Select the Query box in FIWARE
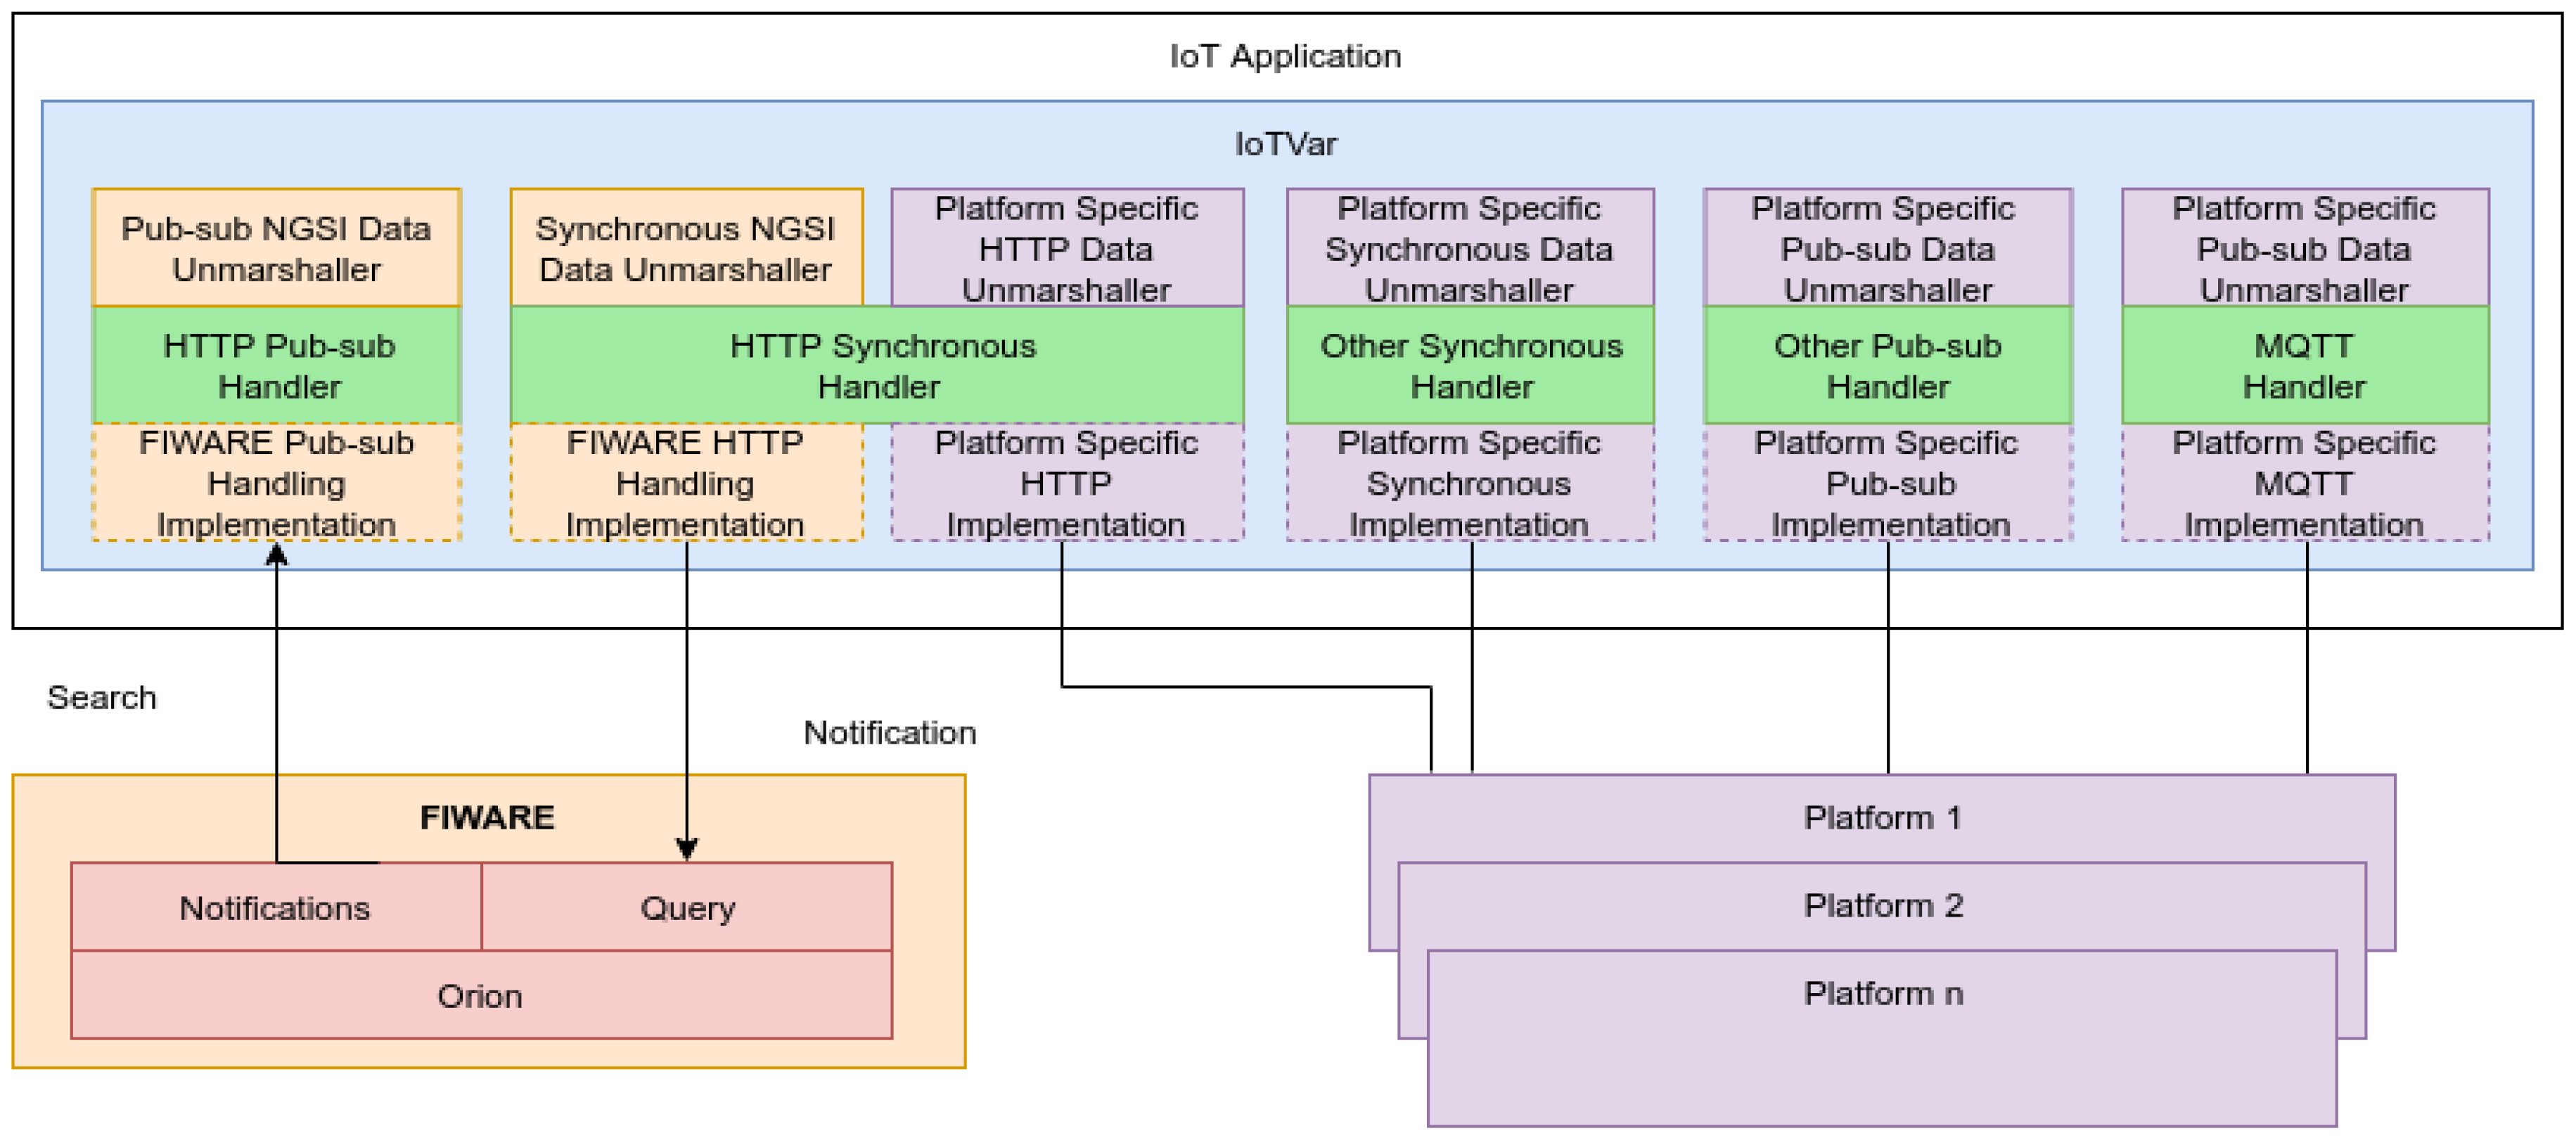This screenshot has height=1140, width=2576. click(687, 907)
